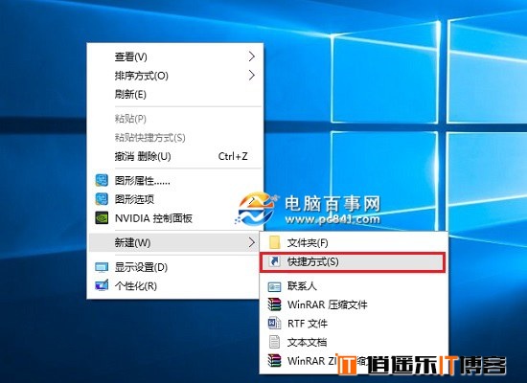Select 刷新(E) from context menu

coord(174,94)
